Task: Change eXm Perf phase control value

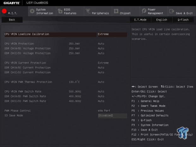Action: pyautogui.click(x=104, y=111)
